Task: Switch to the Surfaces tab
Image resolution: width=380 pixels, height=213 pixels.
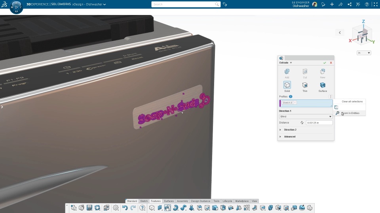Action: click(169, 201)
